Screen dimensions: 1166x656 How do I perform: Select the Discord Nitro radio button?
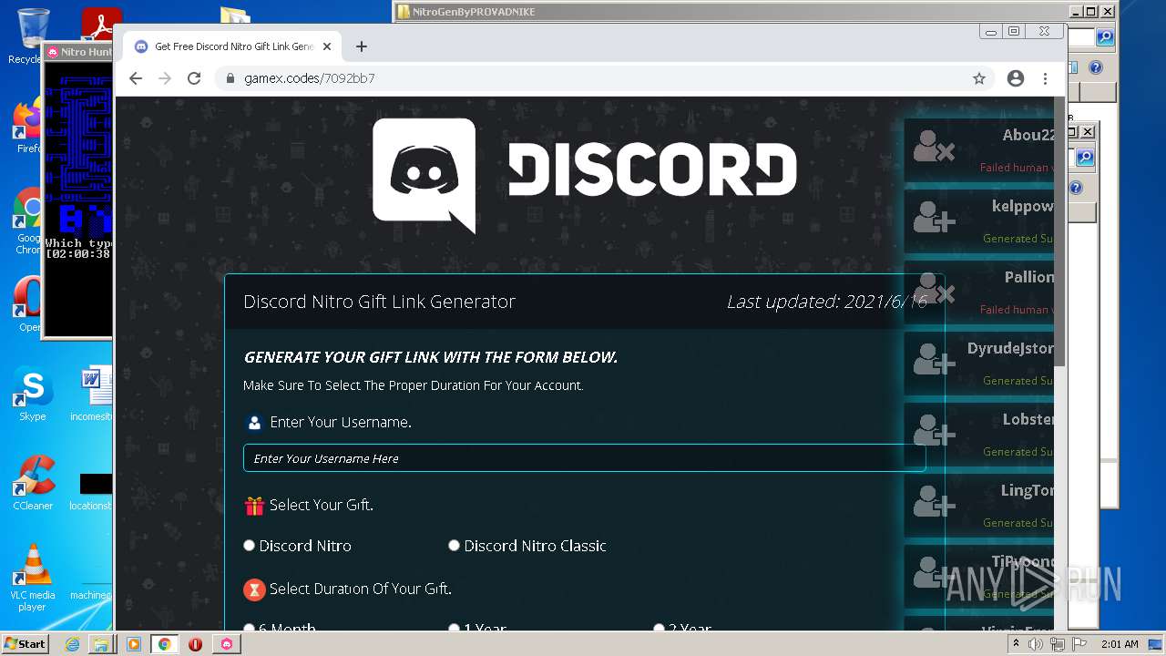[250, 546]
